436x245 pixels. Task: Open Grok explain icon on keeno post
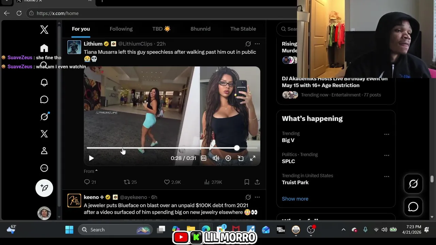pyautogui.click(x=248, y=197)
